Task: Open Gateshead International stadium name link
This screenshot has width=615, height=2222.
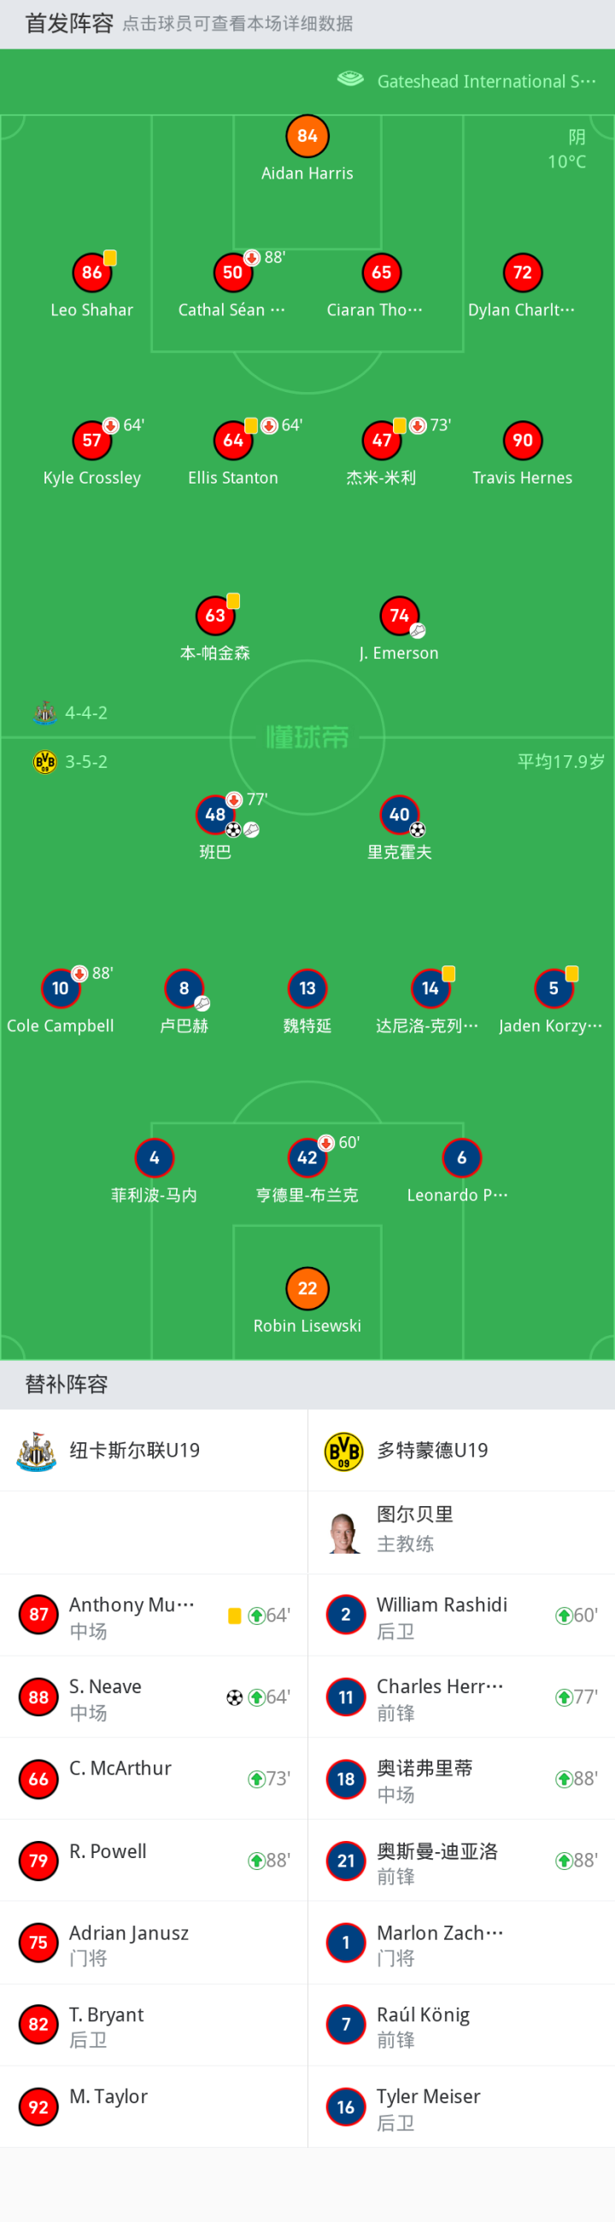Action: [487, 81]
